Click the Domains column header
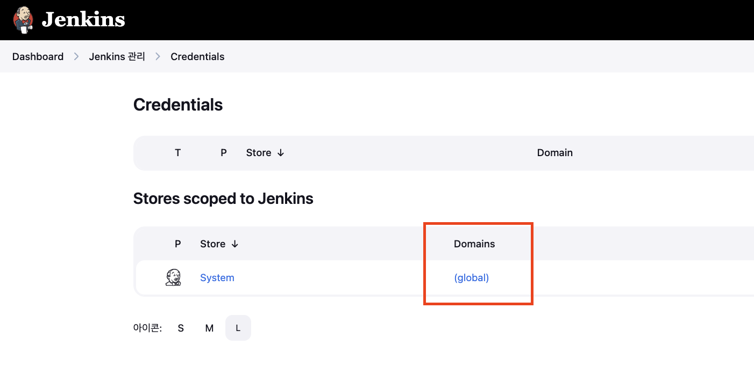 (x=474, y=244)
